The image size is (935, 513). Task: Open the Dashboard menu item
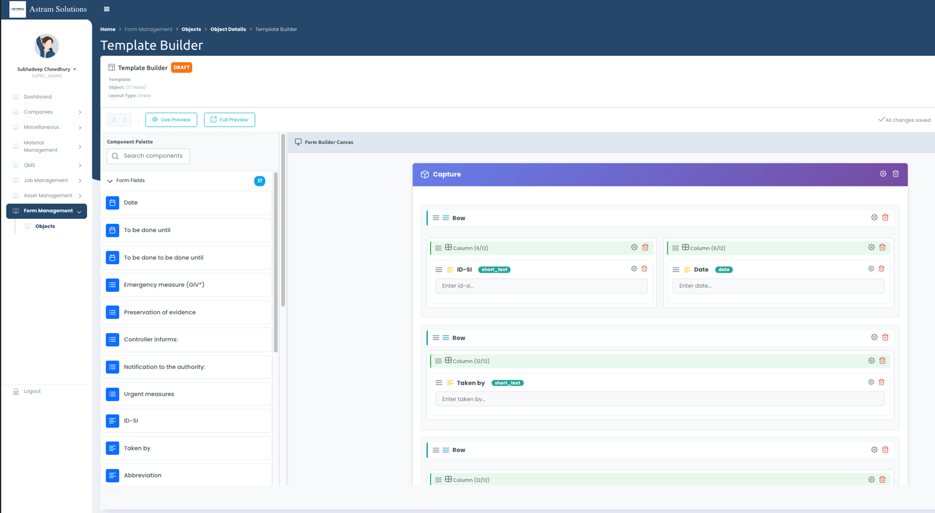click(x=37, y=97)
